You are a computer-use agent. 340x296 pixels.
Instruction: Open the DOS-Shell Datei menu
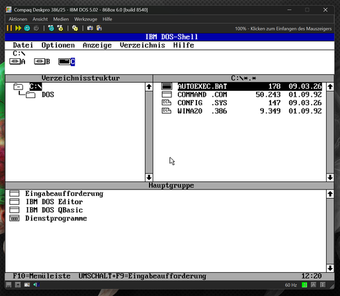(23, 45)
